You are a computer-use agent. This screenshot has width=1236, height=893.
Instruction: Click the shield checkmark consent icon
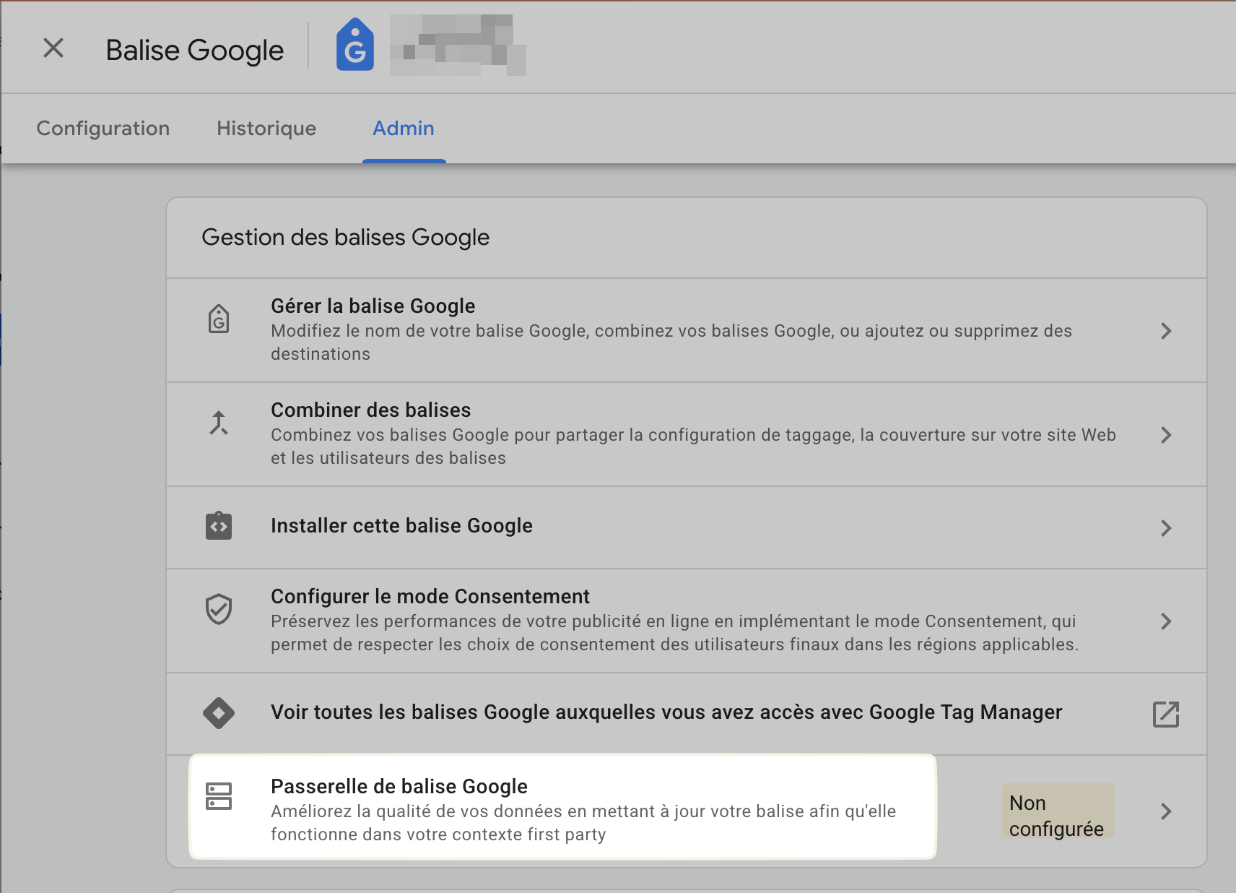pyautogui.click(x=219, y=609)
